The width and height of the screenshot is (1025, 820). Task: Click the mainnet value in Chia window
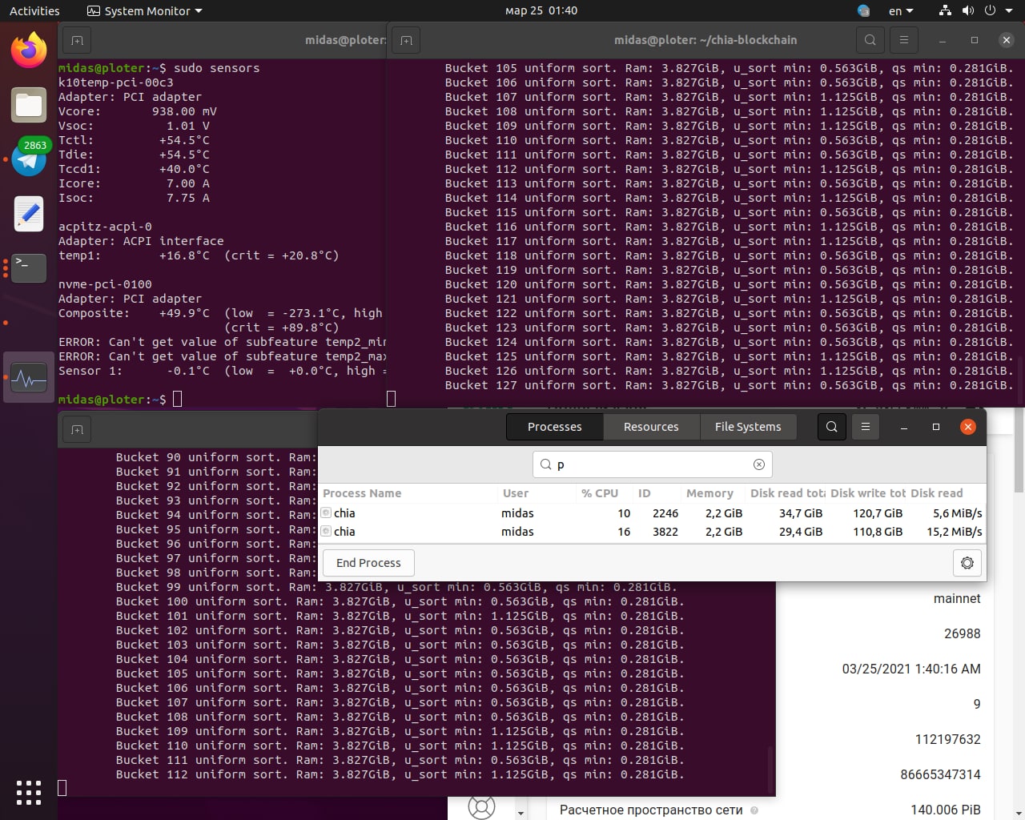click(957, 599)
